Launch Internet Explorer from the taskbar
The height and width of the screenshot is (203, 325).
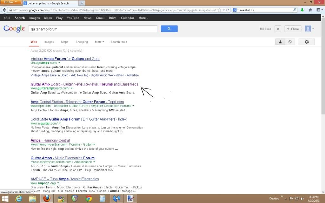point(19,199)
